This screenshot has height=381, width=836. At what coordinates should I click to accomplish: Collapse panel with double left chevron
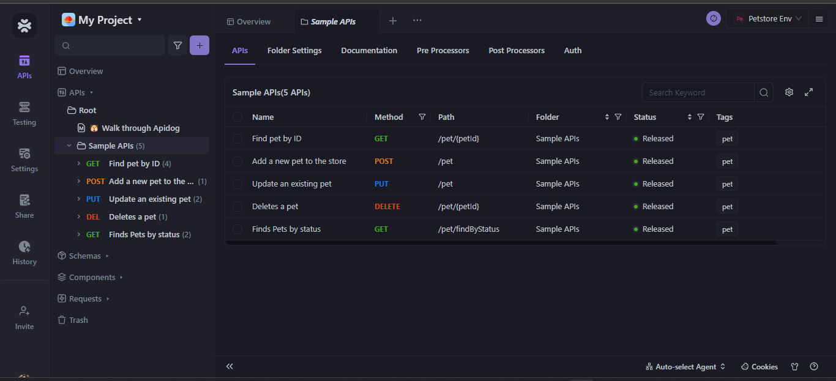point(230,366)
